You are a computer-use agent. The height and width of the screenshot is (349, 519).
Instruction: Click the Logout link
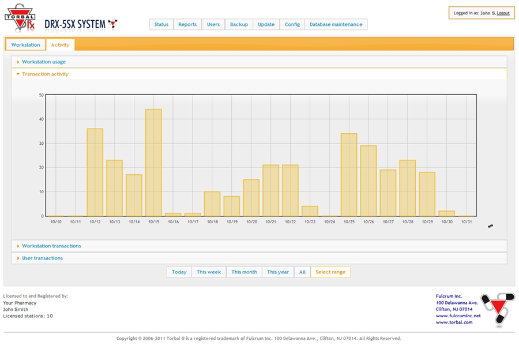coord(503,13)
